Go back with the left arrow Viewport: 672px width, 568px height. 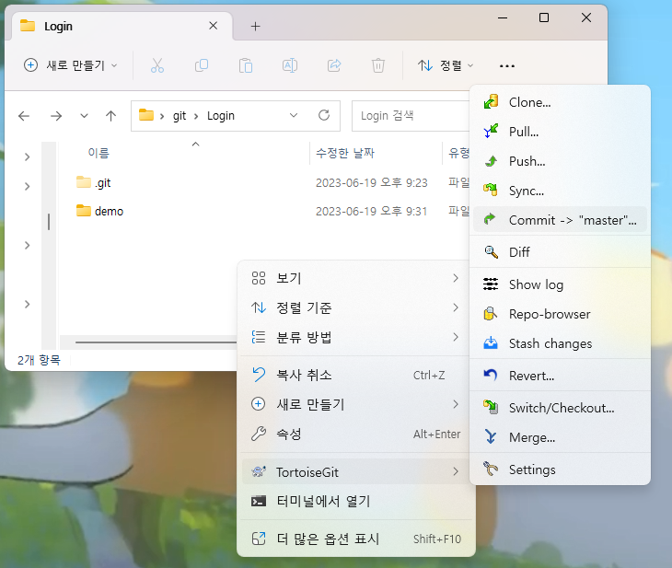point(24,116)
